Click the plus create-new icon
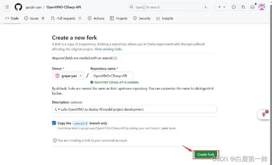272x165 pixels. [x=219, y=7]
